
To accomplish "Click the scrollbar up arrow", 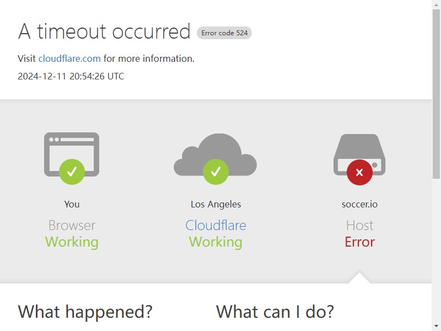I will tap(436, 4).
